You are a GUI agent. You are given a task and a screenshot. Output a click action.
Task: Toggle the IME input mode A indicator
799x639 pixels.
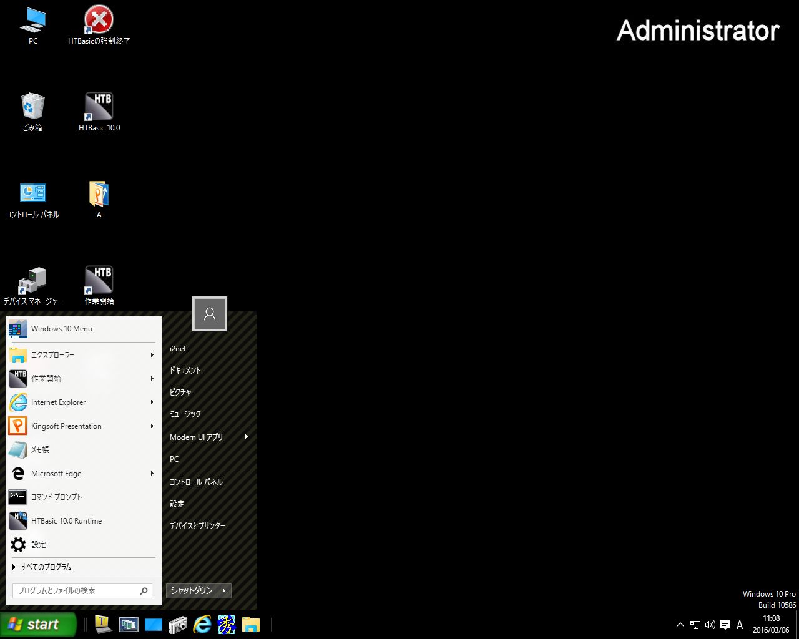coord(740,624)
